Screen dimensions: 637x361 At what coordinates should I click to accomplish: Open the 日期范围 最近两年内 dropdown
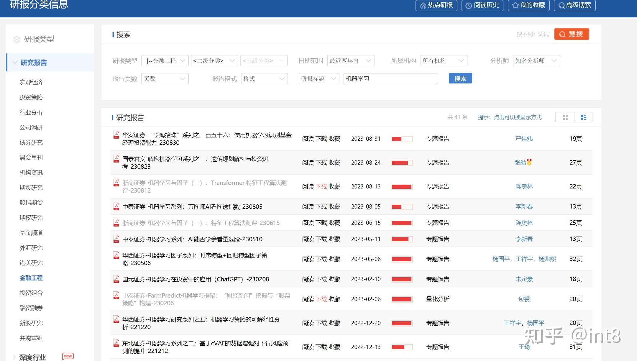tap(350, 61)
